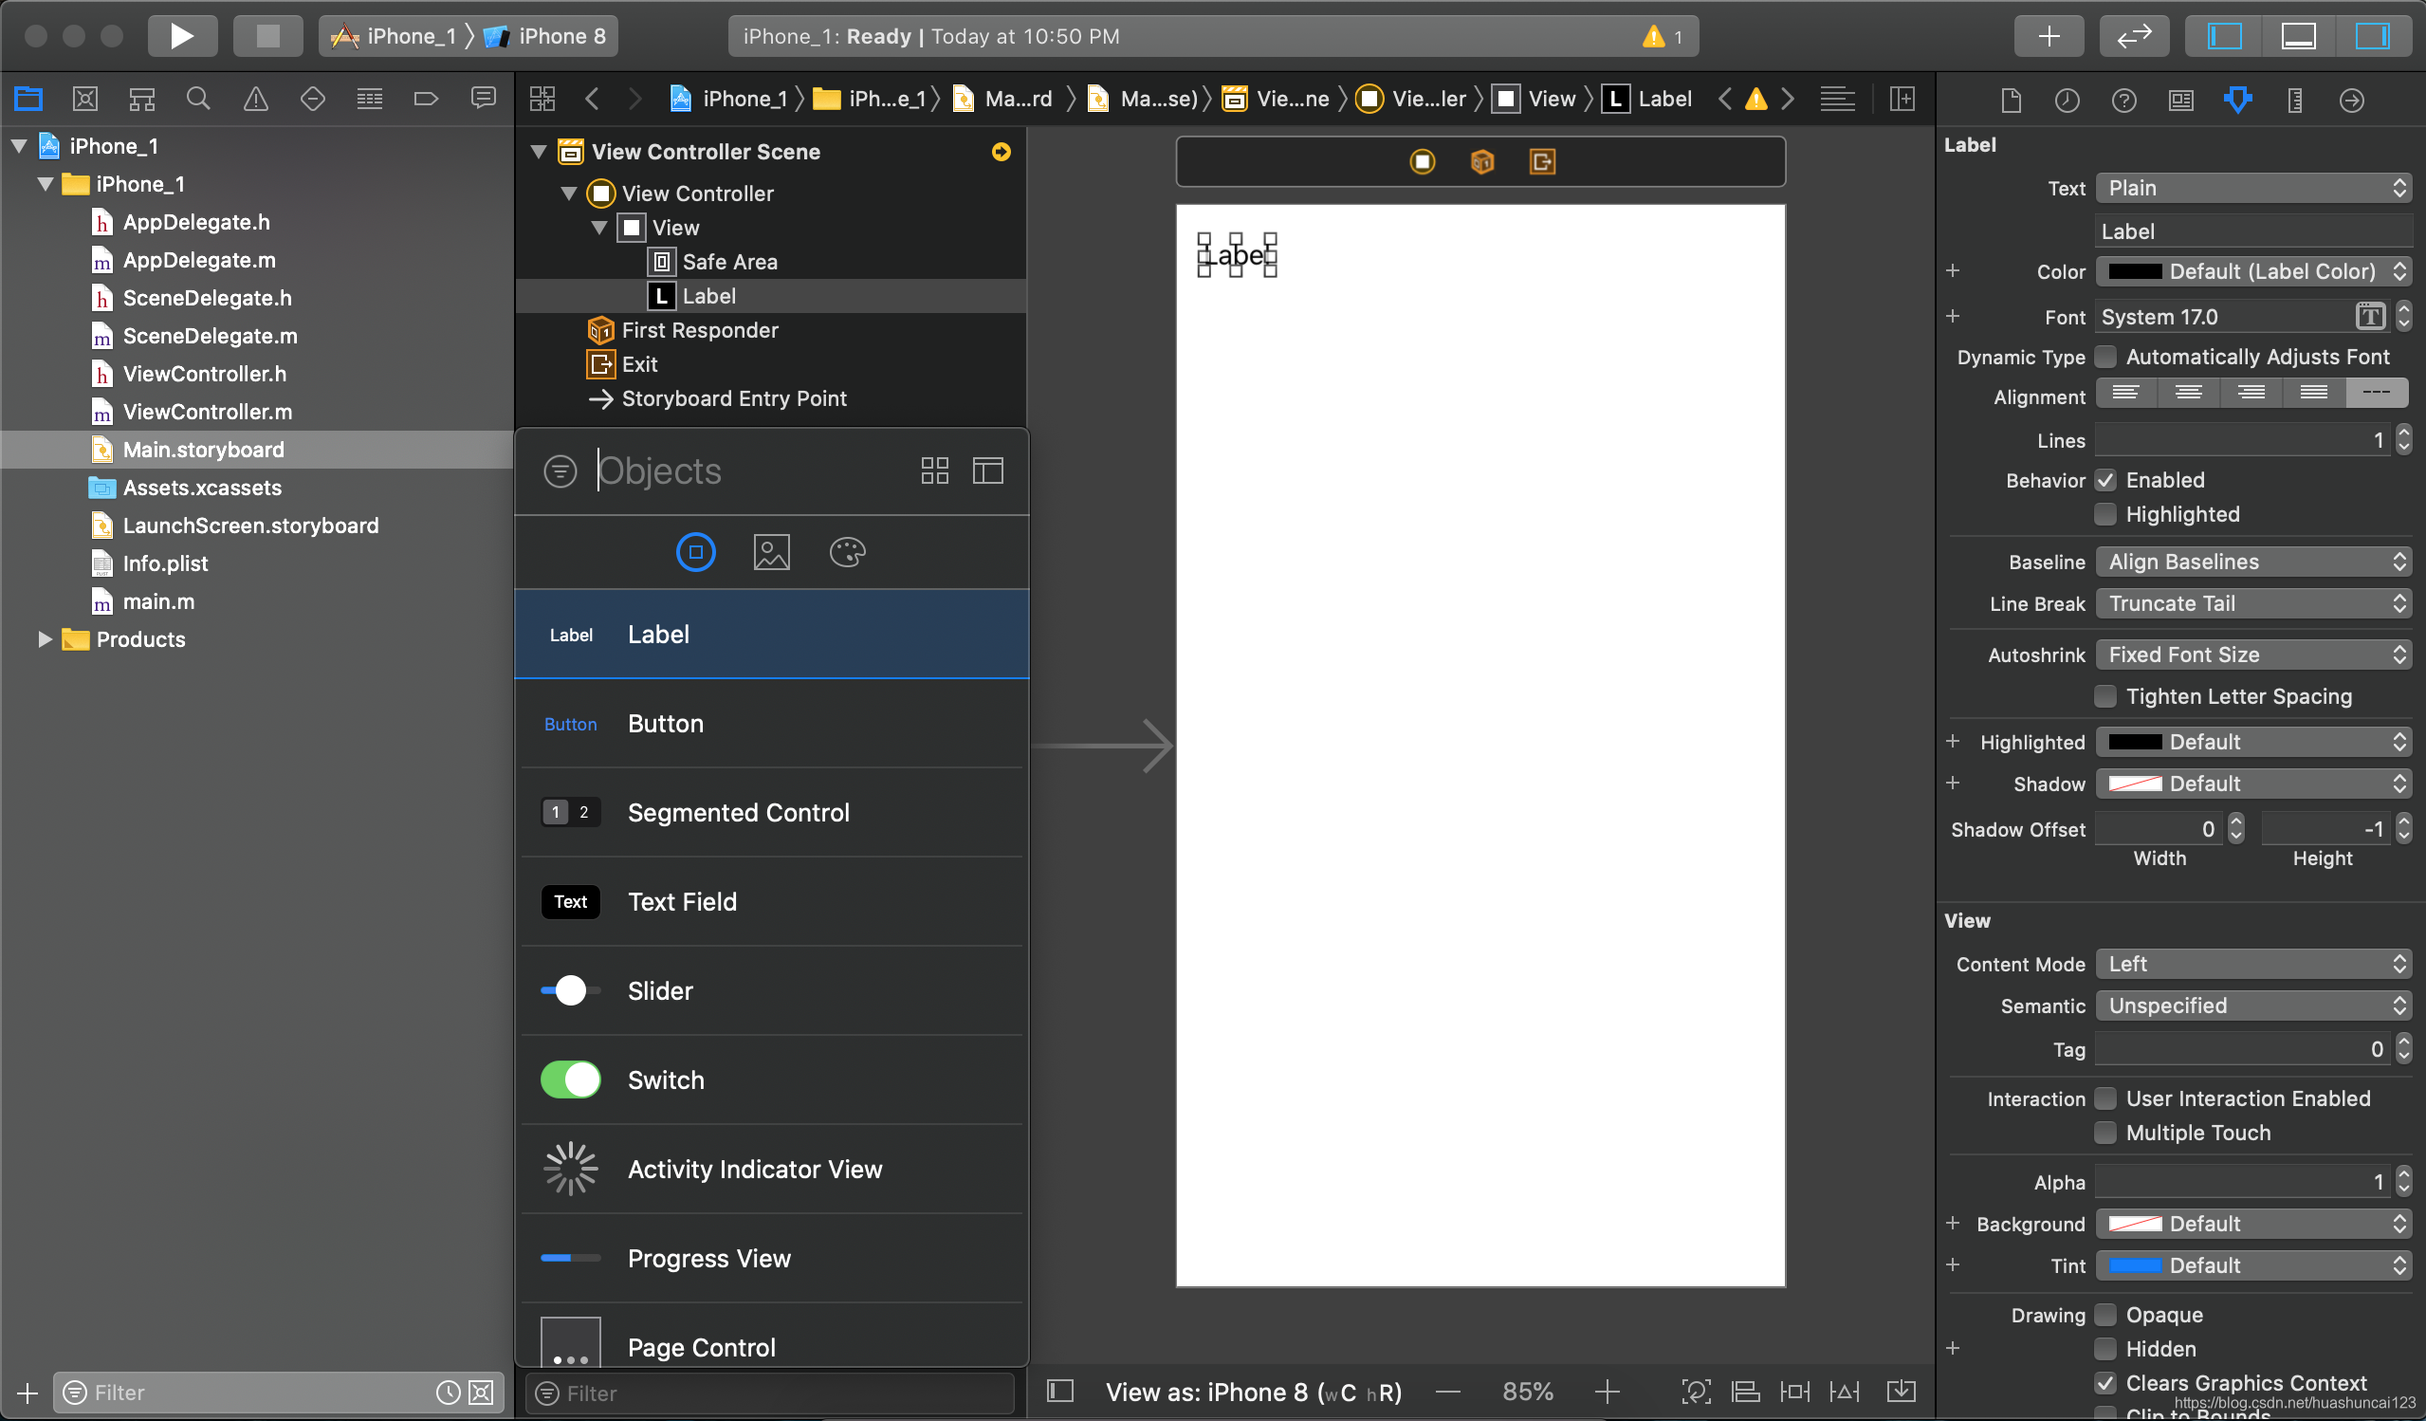Click the Tint color swatch

tap(2134, 1265)
